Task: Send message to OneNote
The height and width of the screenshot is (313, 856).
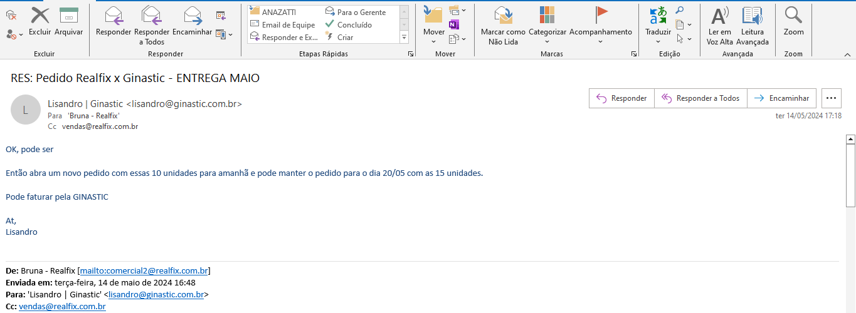Action: pos(454,25)
